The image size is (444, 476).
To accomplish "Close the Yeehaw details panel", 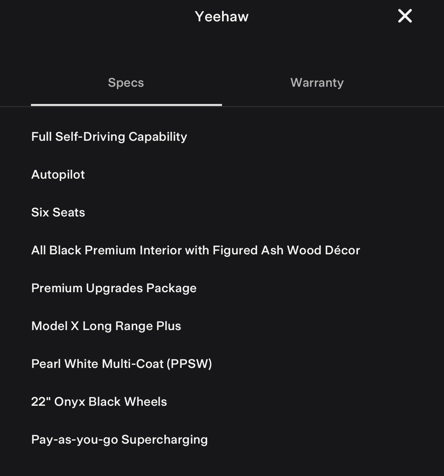I will (x=405, y=16).
